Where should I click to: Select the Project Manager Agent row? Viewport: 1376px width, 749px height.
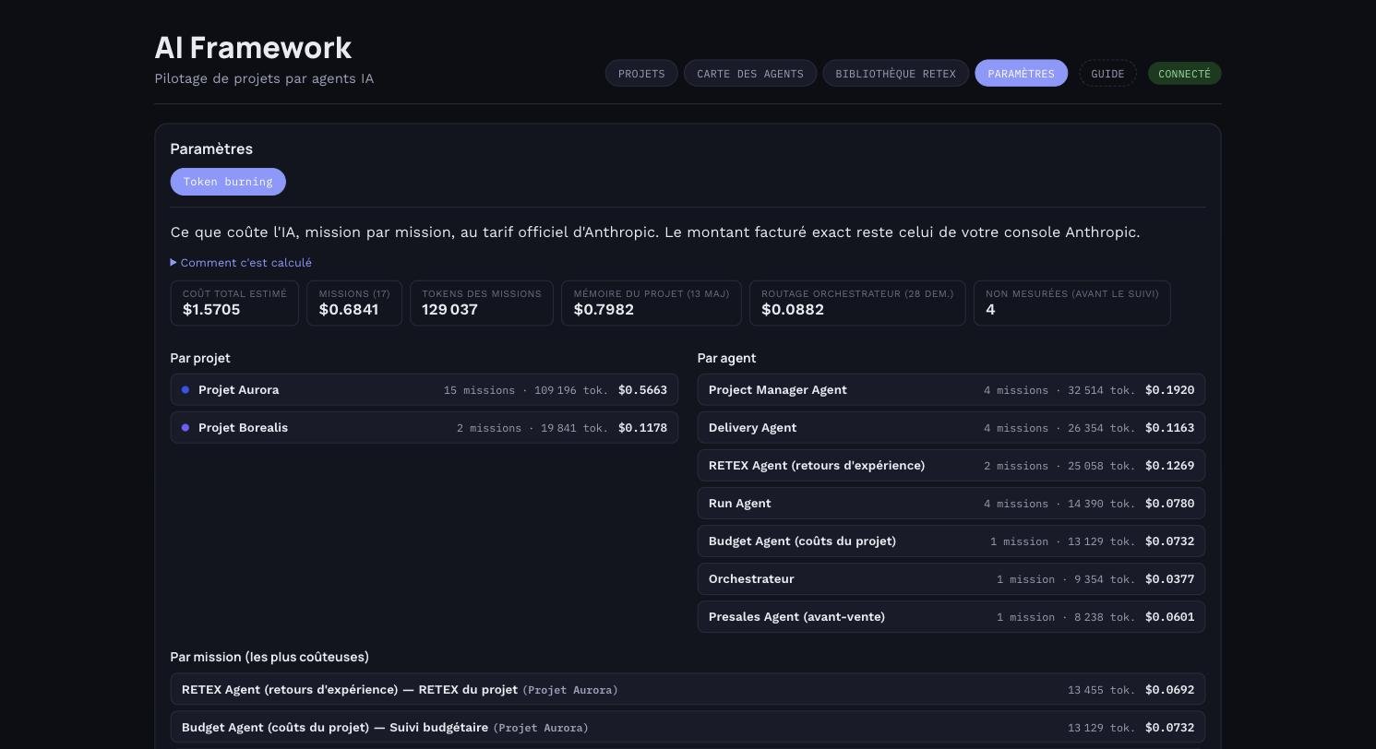pyautogui.click(x=951, y=390)
